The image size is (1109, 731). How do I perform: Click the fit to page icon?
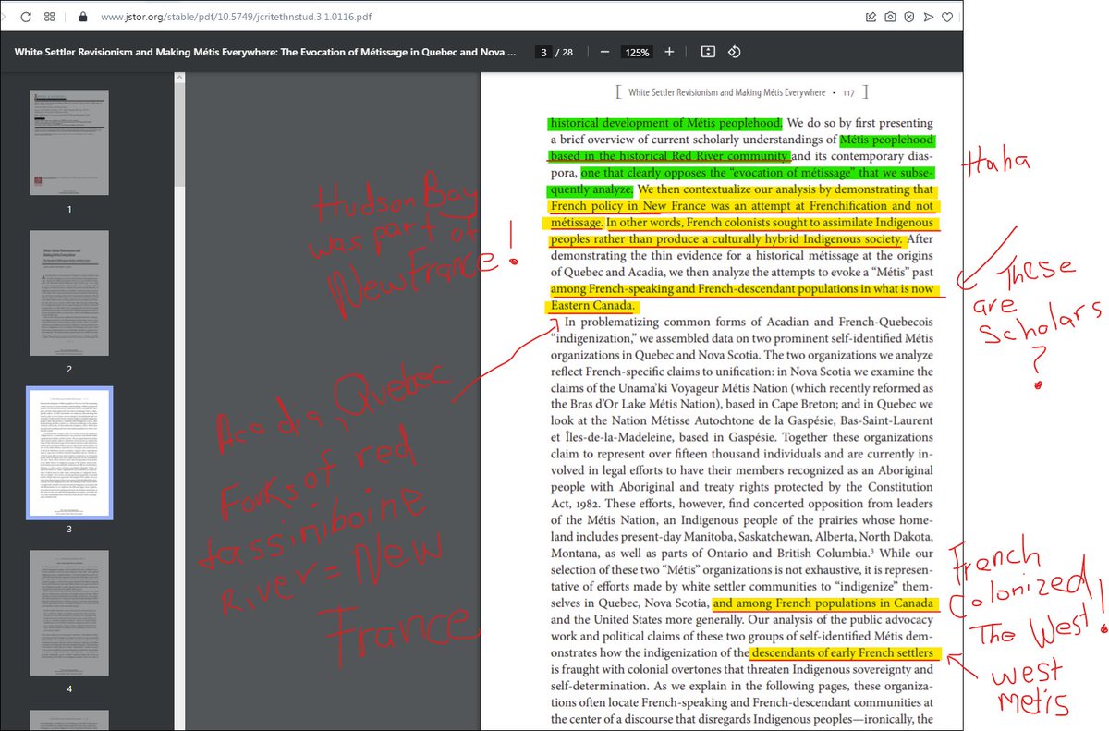pos(707,52)
